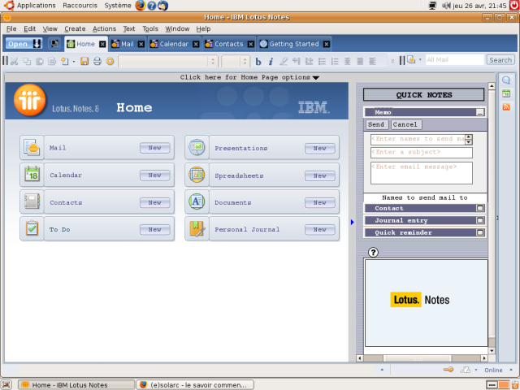The height and width of the screenshot is (390, 520).
Task: Click the numbered list toolbar icon
Action: (x=335, y=61)
